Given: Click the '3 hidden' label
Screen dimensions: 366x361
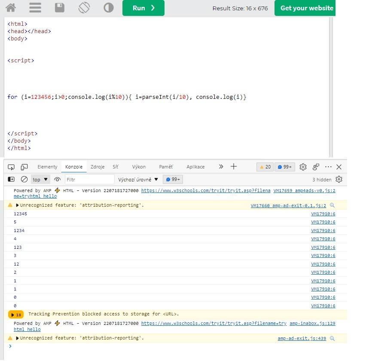Looking at the screenshot, I should (x=322, y=180).
